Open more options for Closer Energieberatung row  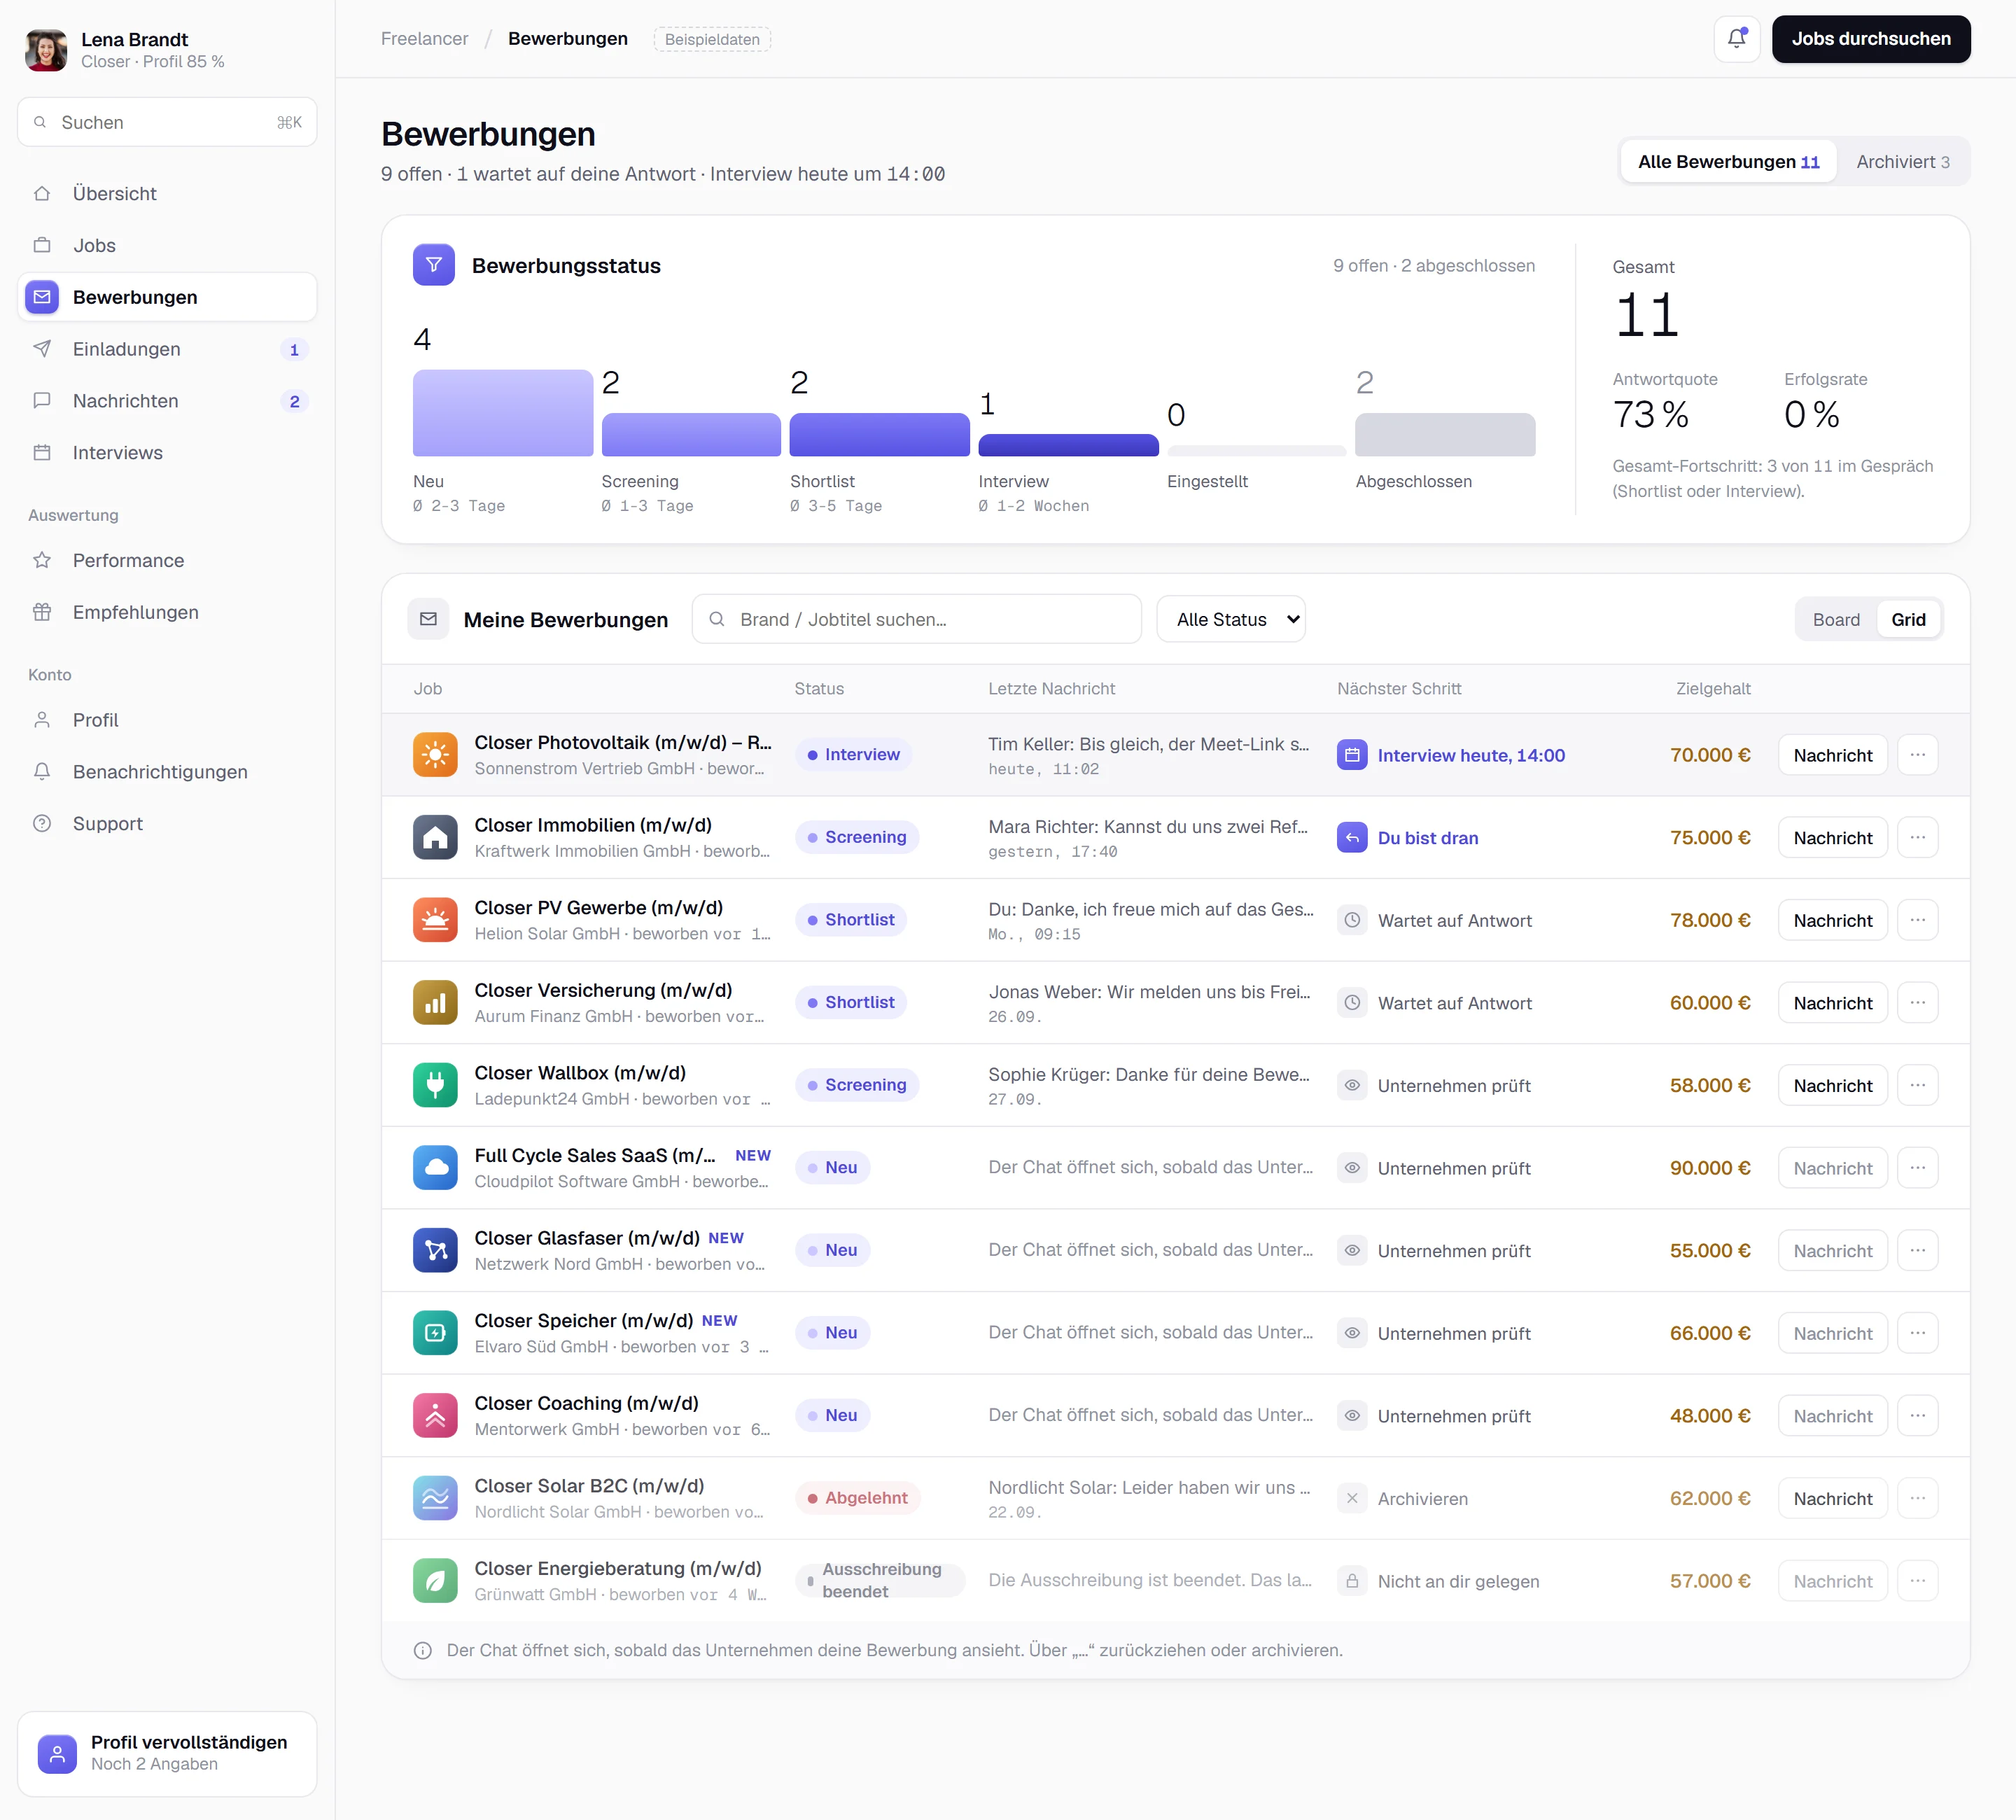tap(1917, 1581)
